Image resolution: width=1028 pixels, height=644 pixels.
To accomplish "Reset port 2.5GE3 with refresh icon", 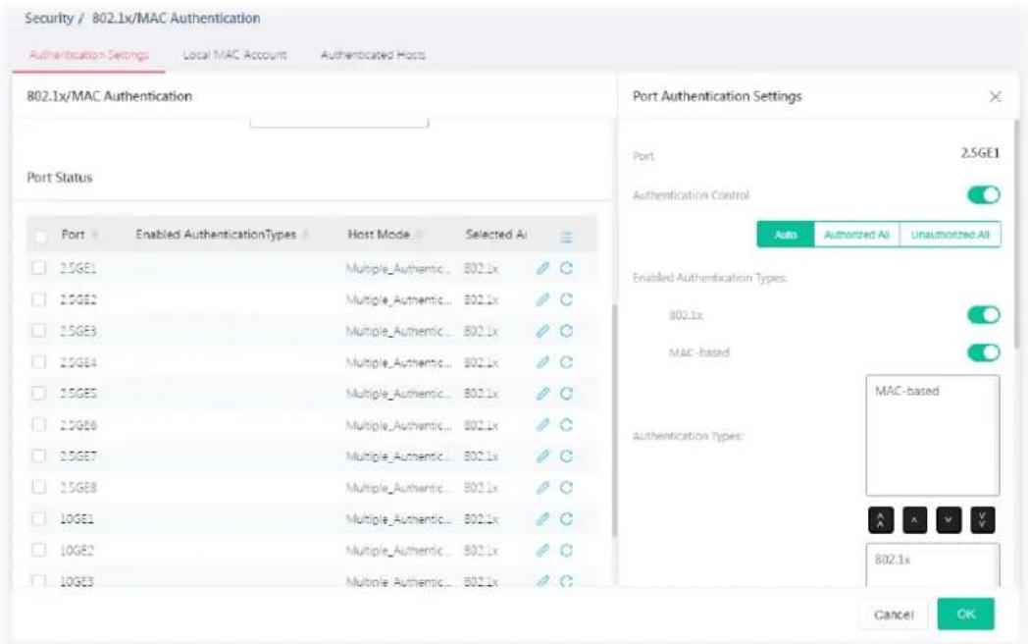I will click(x=566, y=331).
